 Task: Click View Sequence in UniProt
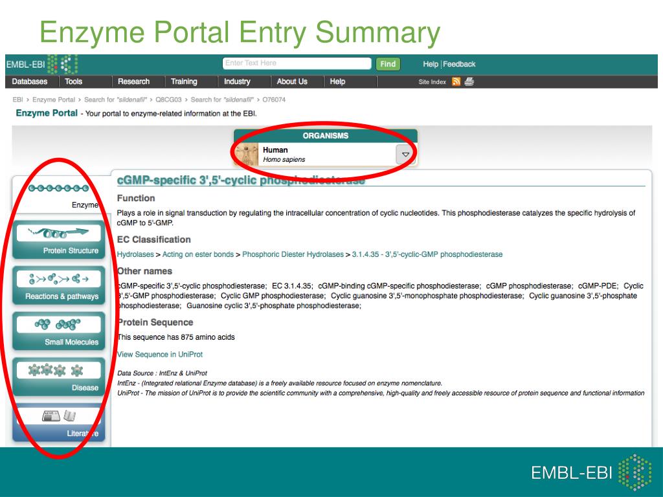tap(160, 355)
